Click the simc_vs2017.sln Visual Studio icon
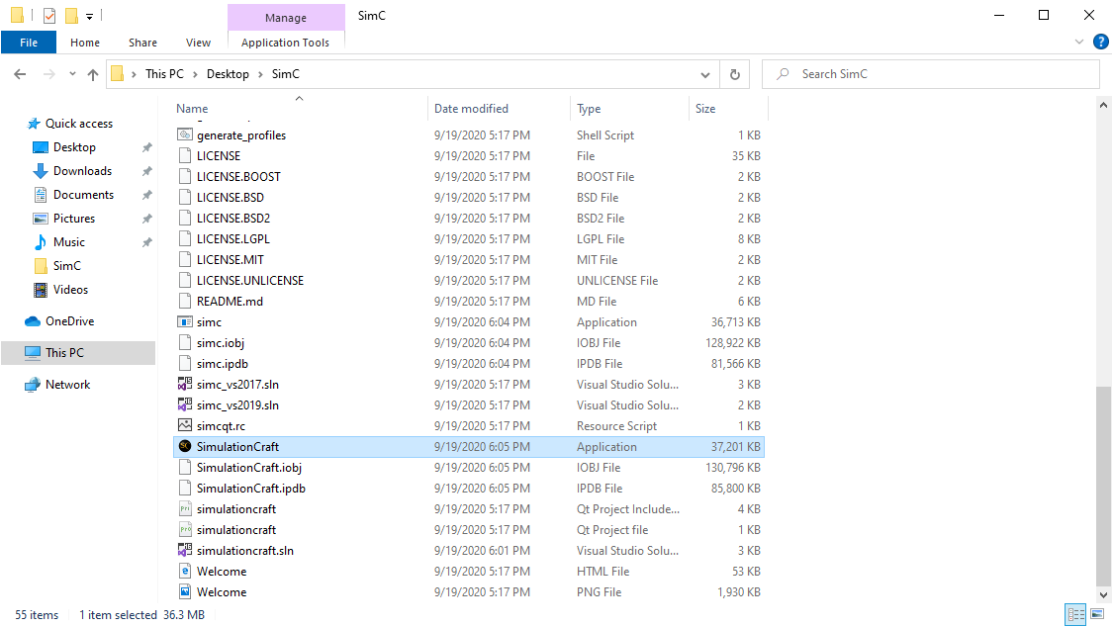 pos(185,385)
